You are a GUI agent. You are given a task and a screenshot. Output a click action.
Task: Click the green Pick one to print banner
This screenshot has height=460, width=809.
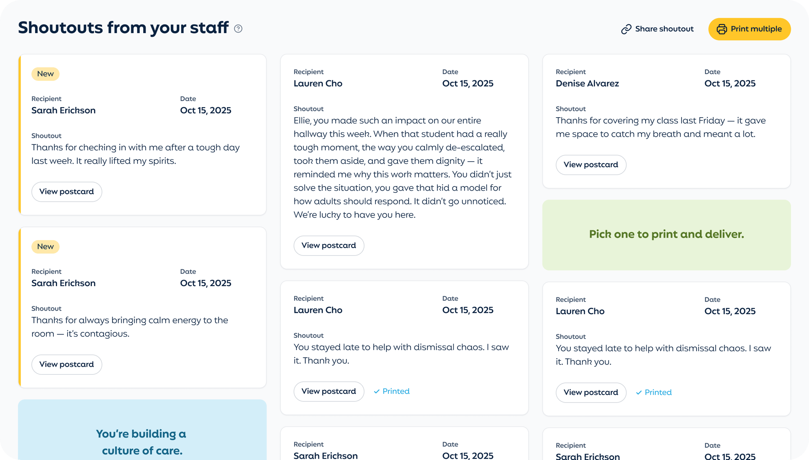[x=666, y=234]
